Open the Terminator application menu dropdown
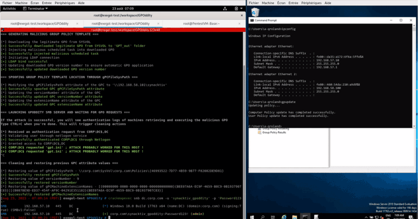The image size is (418, 219). tap(36, 8)
